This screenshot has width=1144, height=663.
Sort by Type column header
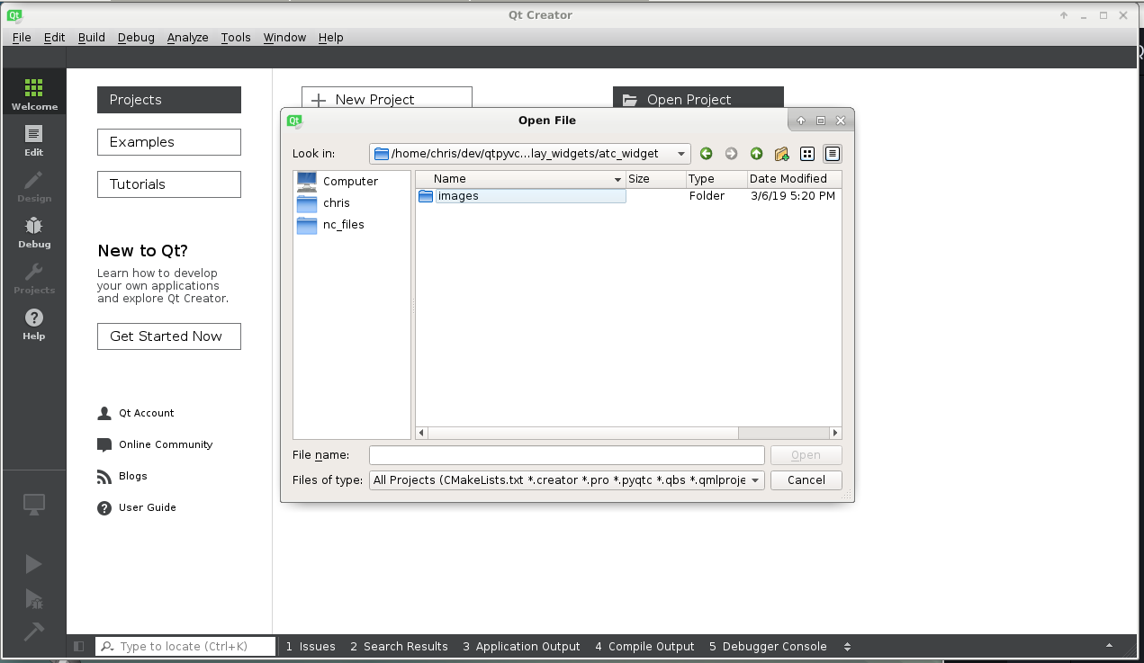pos(716,179)
